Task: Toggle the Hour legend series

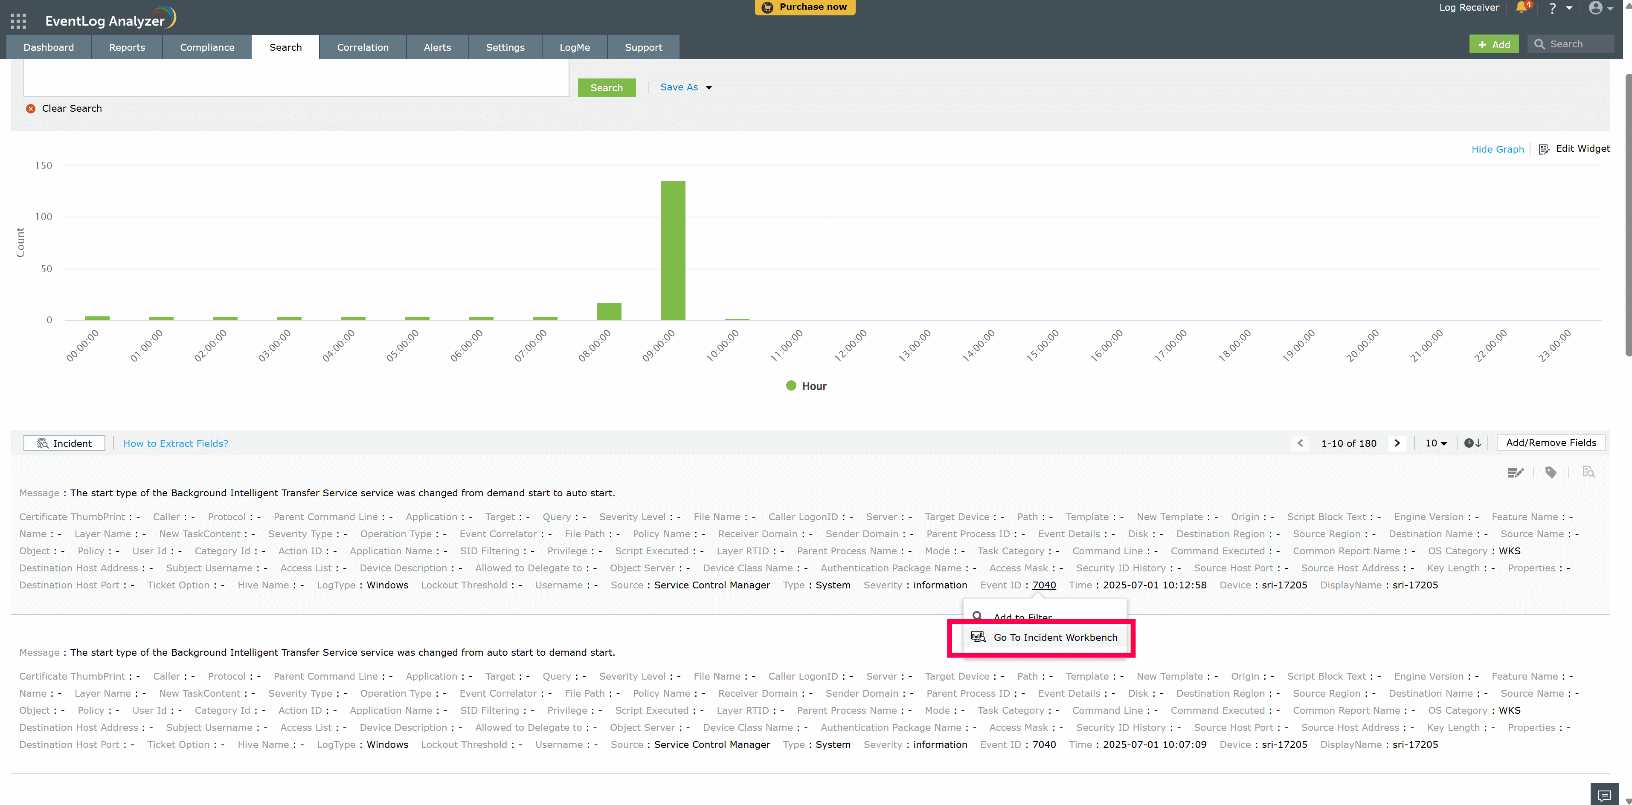Action: 806,386
